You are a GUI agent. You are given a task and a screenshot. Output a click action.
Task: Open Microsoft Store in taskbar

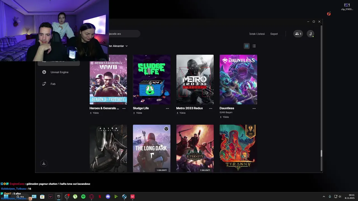pyautogui.click(x=42, y=197)
